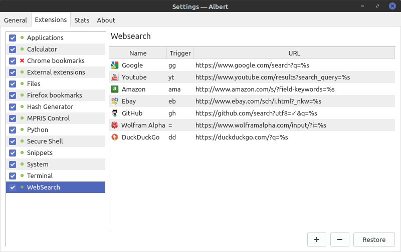Select the Extensions tab

[51, 19]
